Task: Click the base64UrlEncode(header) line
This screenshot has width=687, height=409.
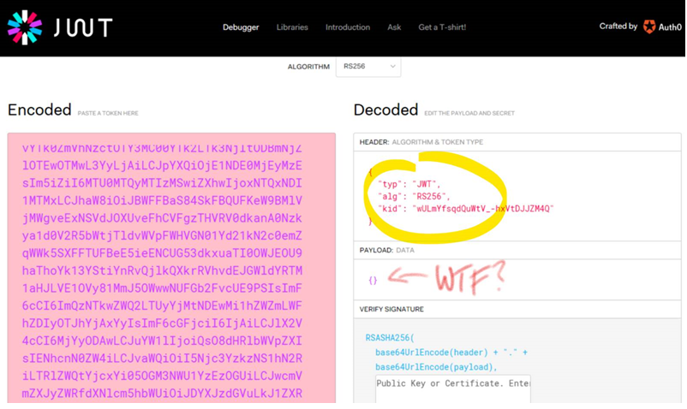Action: [451, 353]
